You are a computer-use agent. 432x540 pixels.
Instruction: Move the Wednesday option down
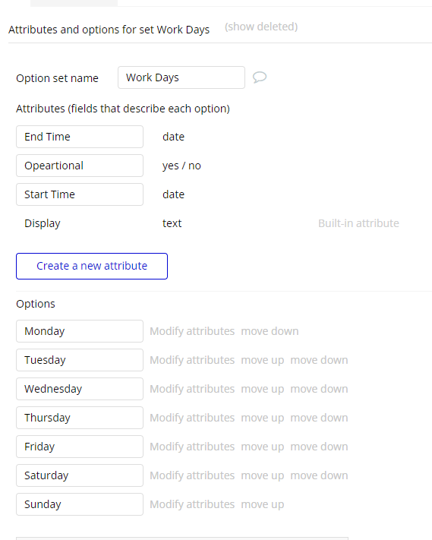point(319,389)
